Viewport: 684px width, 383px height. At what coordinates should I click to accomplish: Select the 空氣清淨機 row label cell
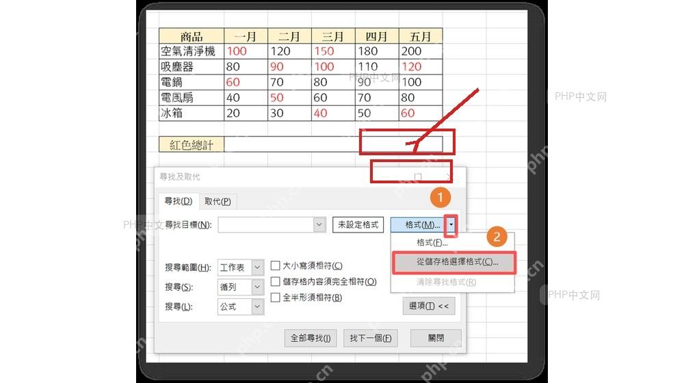192,51
